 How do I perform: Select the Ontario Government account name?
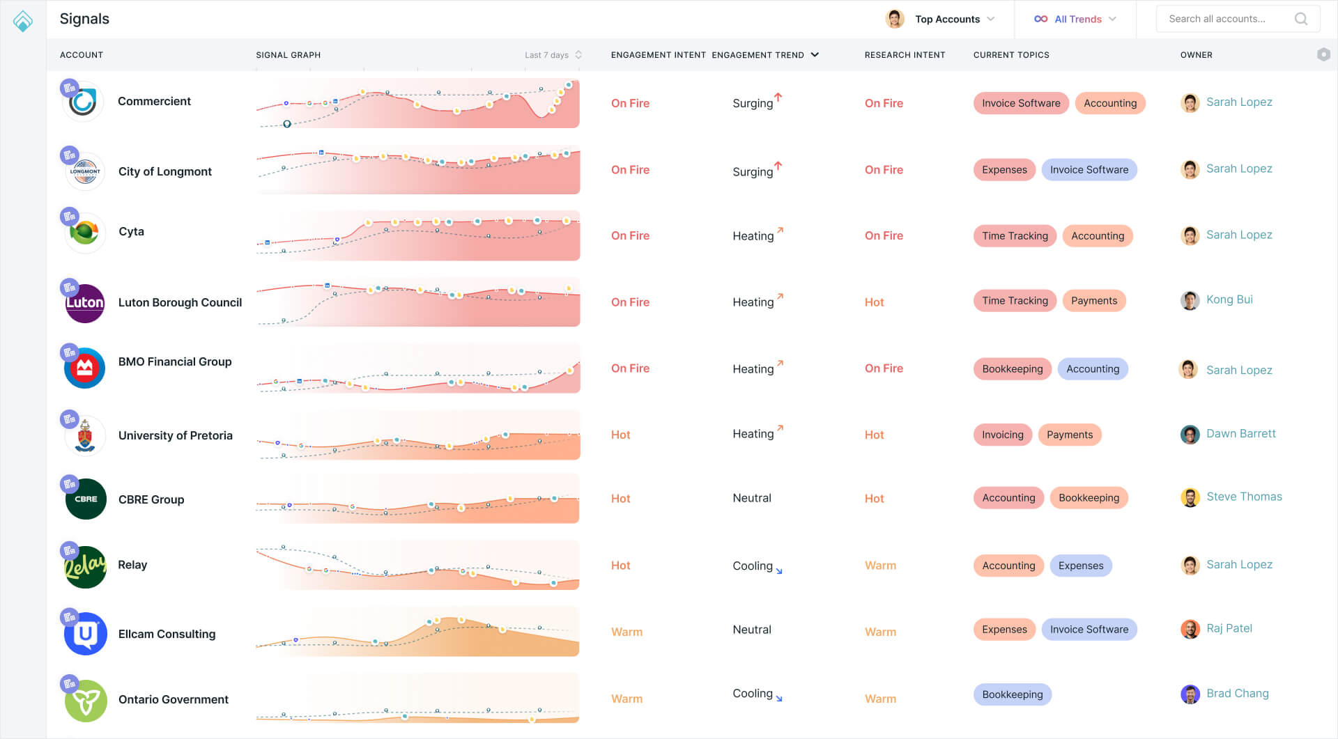tap(173, 699)
